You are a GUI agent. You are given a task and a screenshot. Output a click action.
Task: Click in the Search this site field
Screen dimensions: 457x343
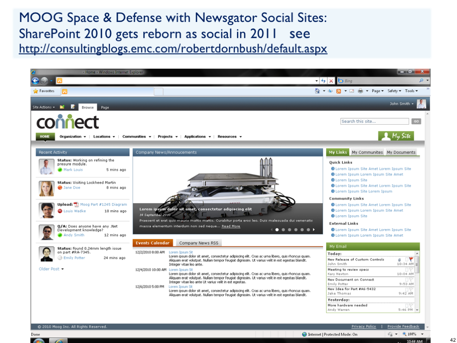(x=374, y=121)
